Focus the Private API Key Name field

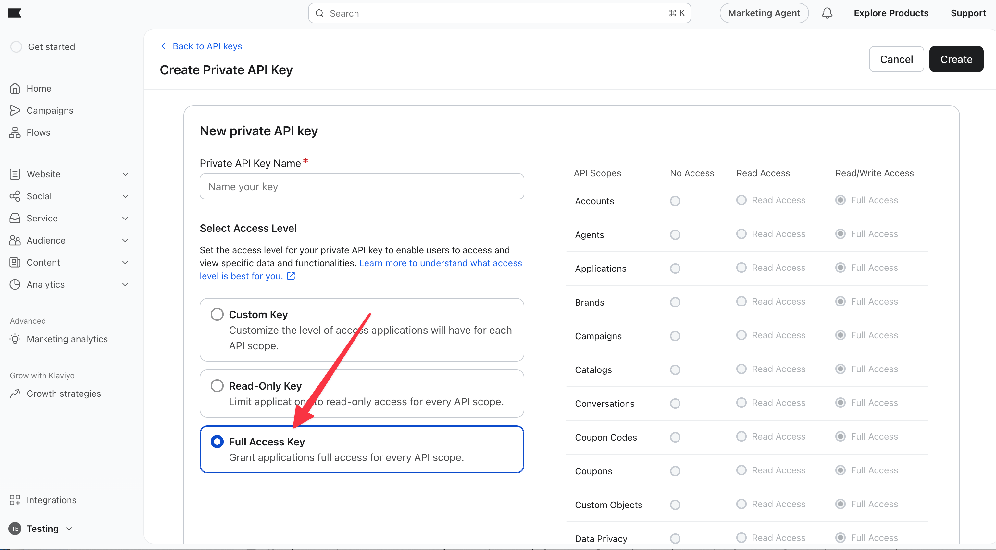point(362,186)
